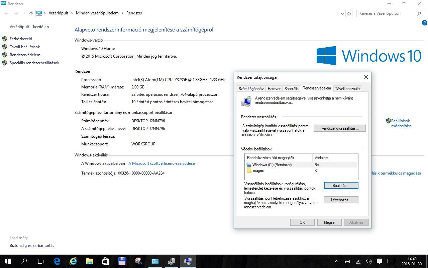
Task: Select the Images drive row
Action: pos(301,171)
